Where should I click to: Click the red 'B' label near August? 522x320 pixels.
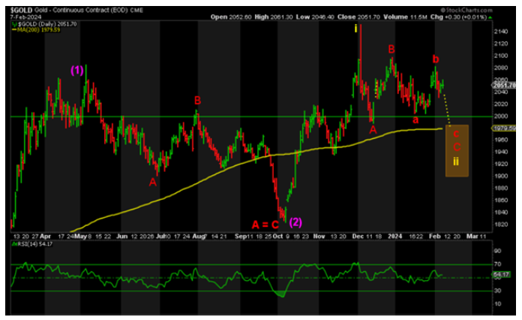197,100
